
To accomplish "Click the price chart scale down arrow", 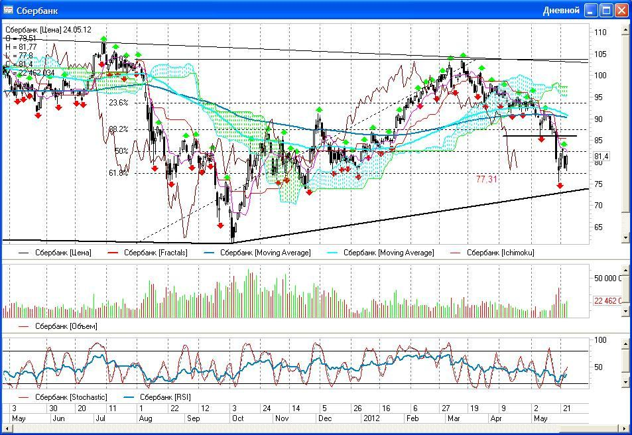I will point(626,238).
